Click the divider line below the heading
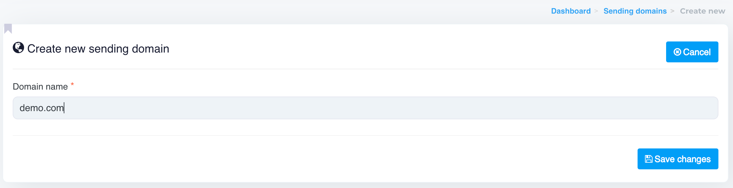733x188 pixels. coord(365,69)
